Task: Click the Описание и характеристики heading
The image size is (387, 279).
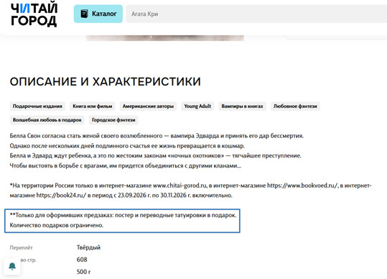Action: (x=106, y=81)
